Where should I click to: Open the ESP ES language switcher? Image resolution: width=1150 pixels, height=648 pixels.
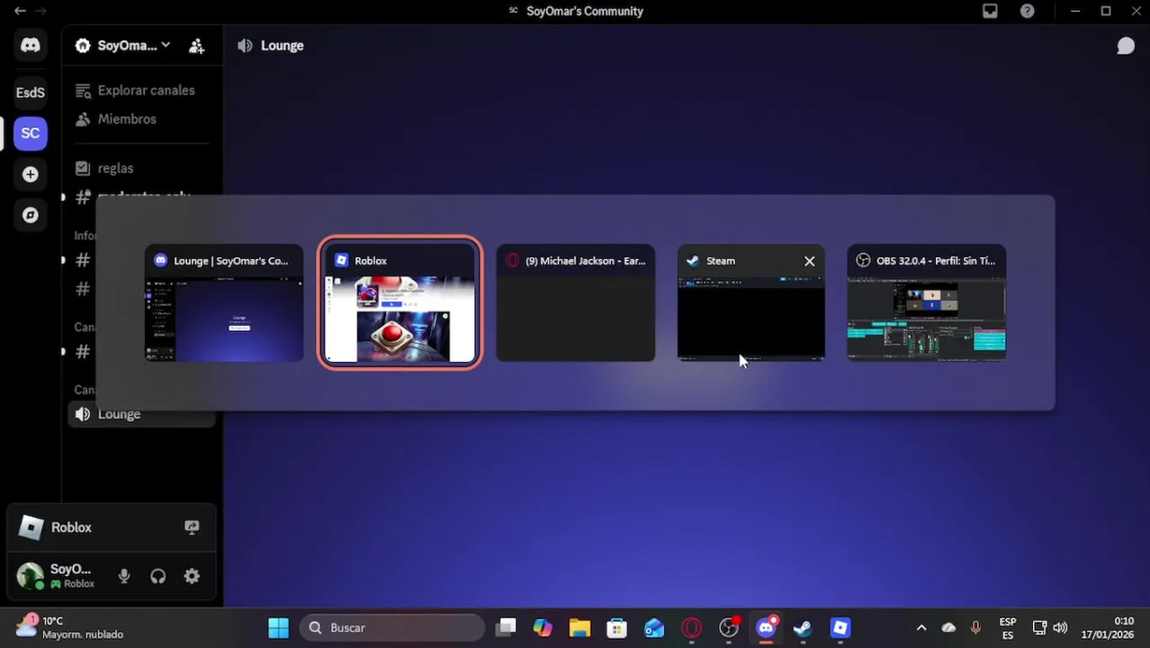(1008, 627)
